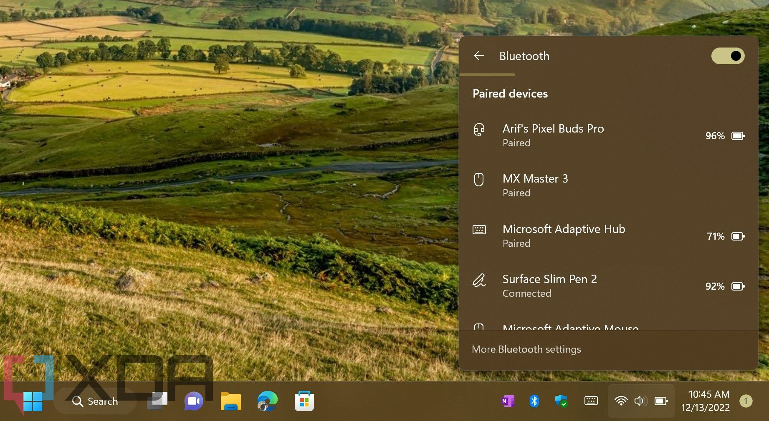Open Task View from the taskbar

point(157,401)
